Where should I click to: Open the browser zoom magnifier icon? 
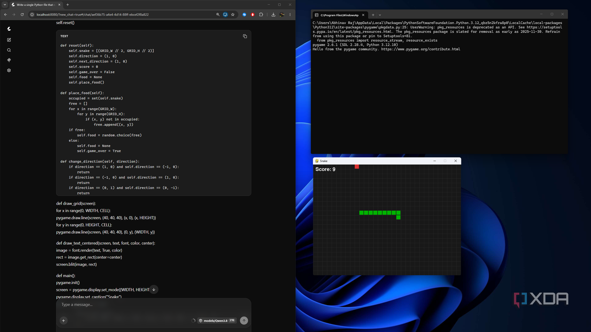[218, 15]
